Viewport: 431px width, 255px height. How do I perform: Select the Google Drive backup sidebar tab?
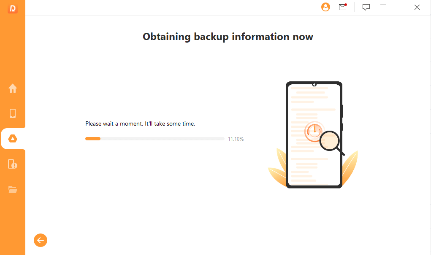point(13,139)
